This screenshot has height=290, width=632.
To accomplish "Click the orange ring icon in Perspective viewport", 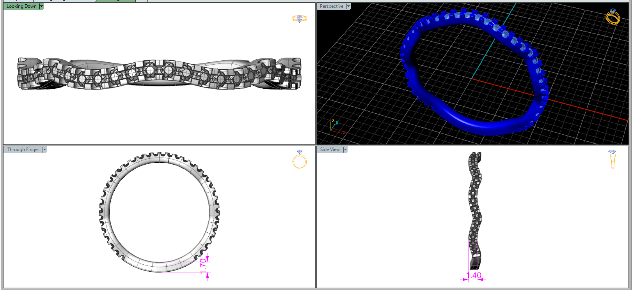I will 613,17.
